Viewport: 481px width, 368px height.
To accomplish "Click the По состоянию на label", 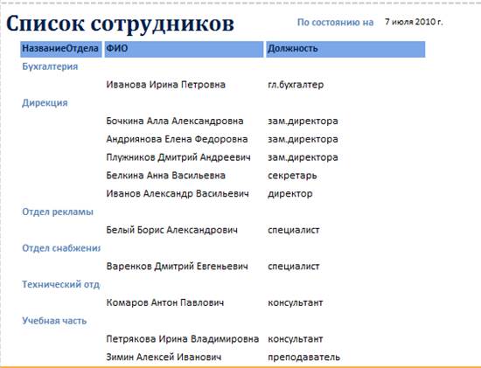I will click(x=335, y=23).
